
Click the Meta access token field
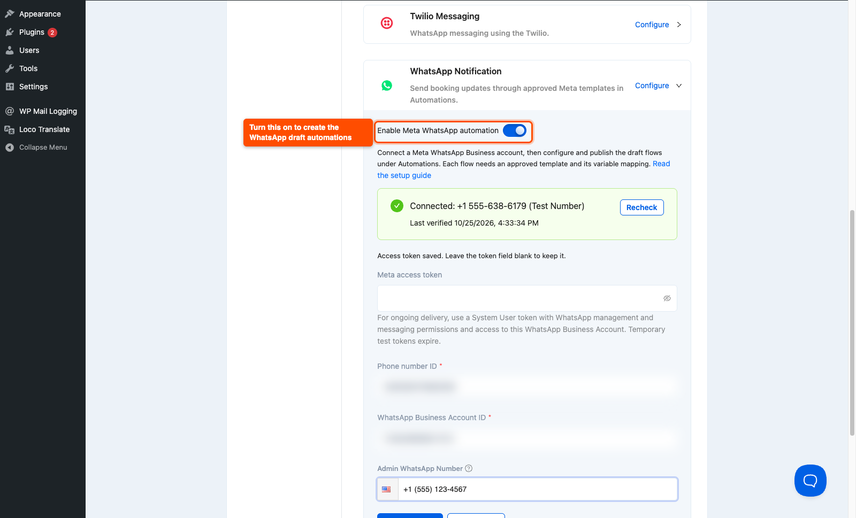pyautogui.click(x=527, y=298)
